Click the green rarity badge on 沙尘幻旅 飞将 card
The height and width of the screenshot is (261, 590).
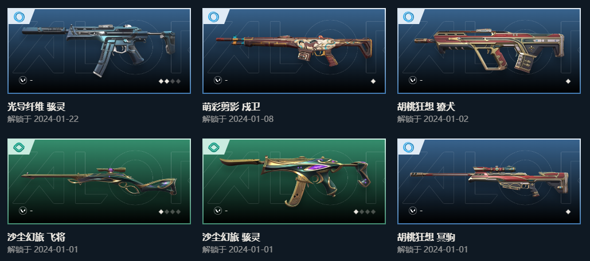pyautogui.click(x=19, y=147)
